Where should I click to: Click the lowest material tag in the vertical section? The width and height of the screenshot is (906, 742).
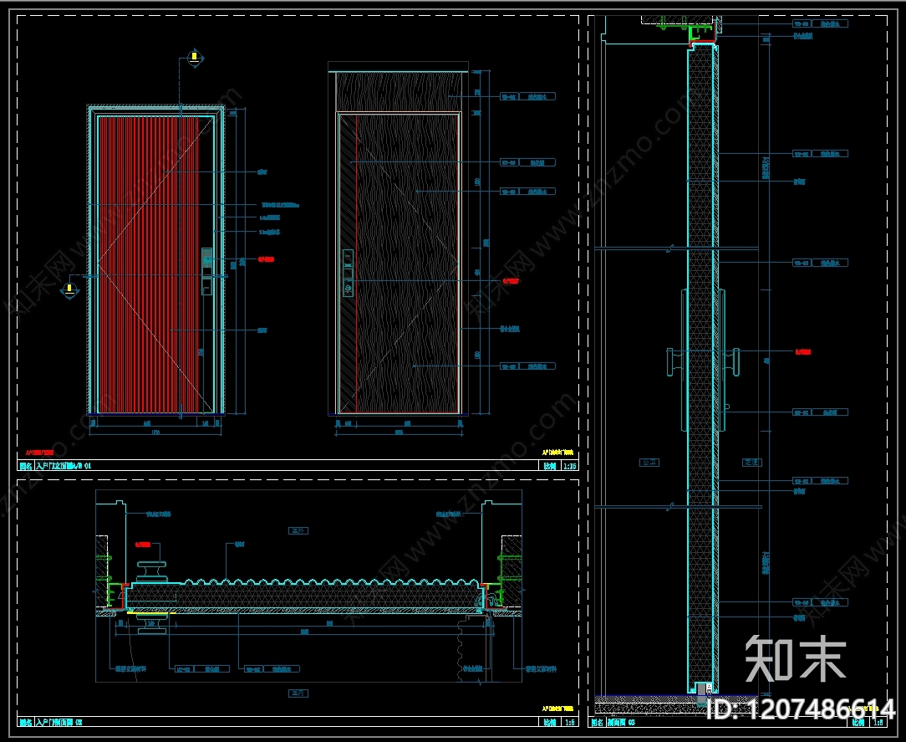820,602
